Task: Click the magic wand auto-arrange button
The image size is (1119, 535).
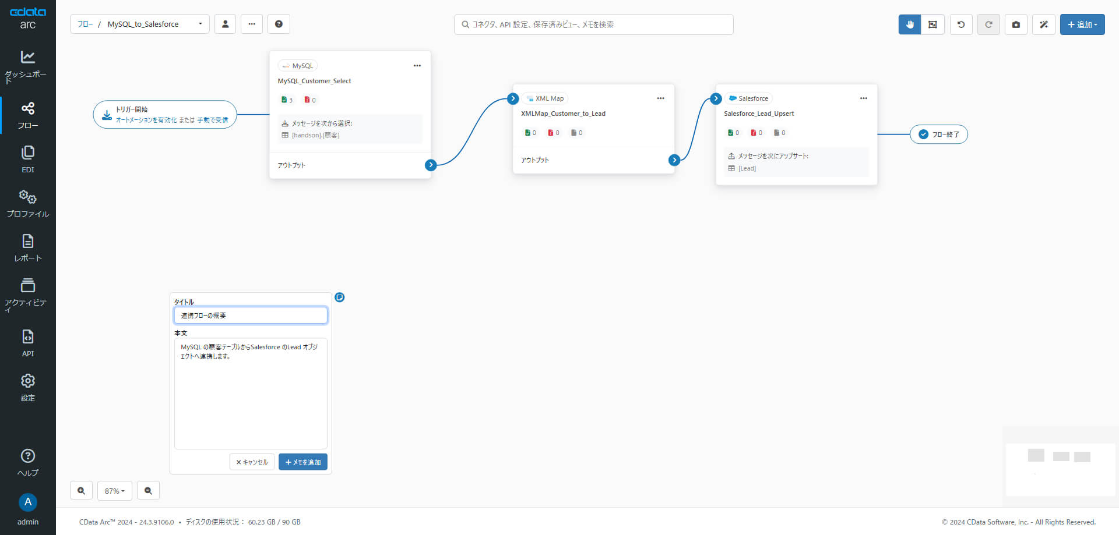Action: (1044, 24)
